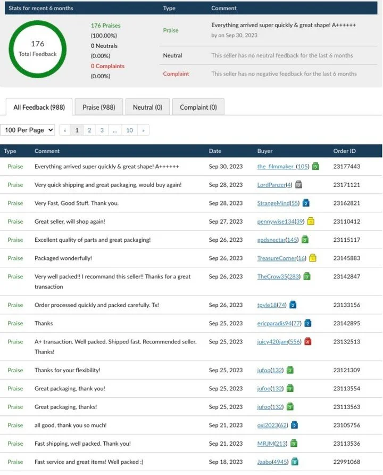
Task: Click the teal badge beside Jaabo(4945)
Action: pos(295,462)
